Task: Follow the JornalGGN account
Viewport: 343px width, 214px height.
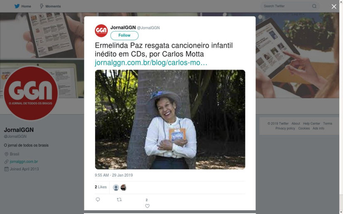Action: point(125,35)
